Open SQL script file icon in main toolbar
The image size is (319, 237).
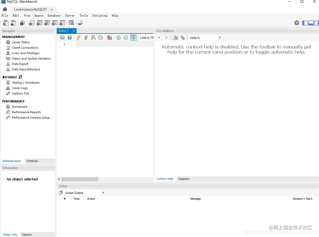click(13, 23)
